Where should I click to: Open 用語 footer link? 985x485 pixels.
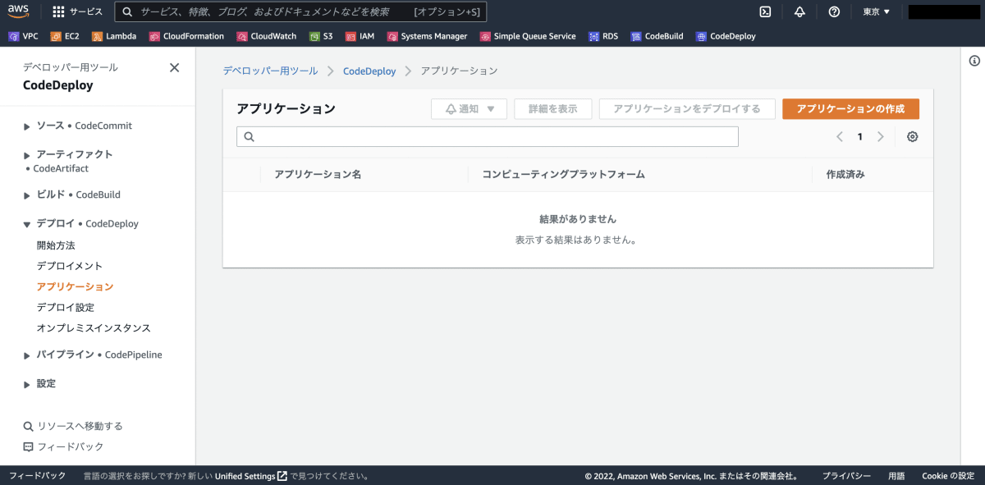click(x=896, y=476)
